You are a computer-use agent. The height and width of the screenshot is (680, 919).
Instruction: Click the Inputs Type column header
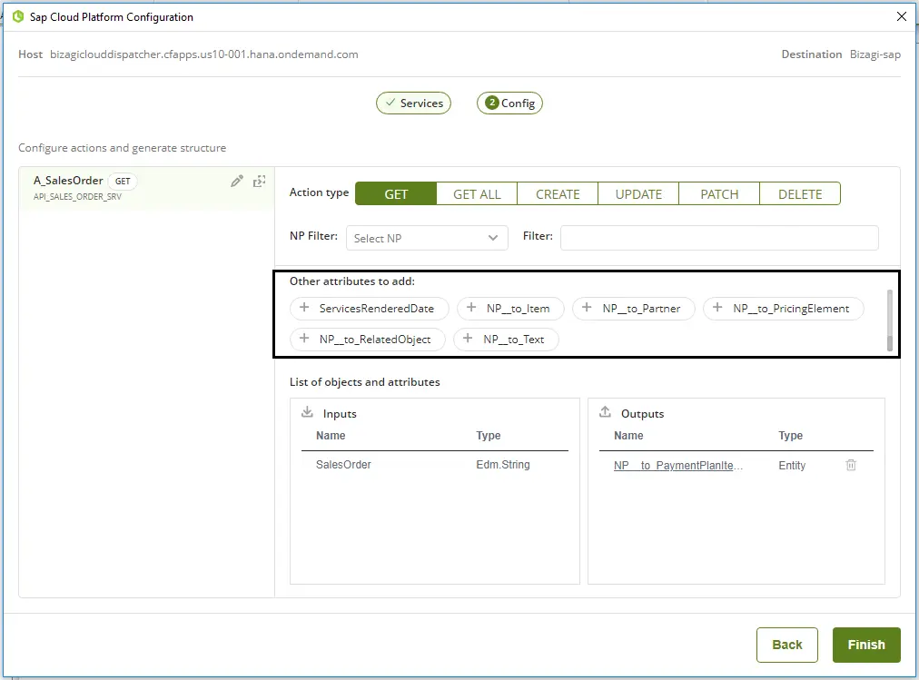point(489,436)
